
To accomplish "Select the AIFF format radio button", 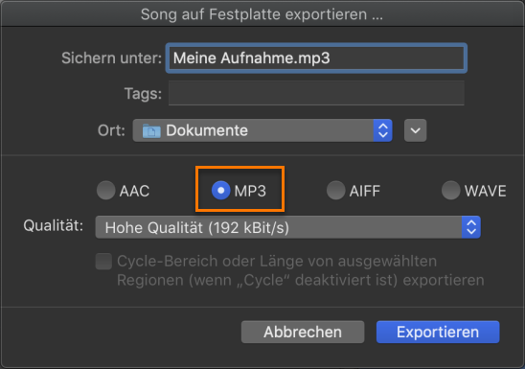I will 335,190.
